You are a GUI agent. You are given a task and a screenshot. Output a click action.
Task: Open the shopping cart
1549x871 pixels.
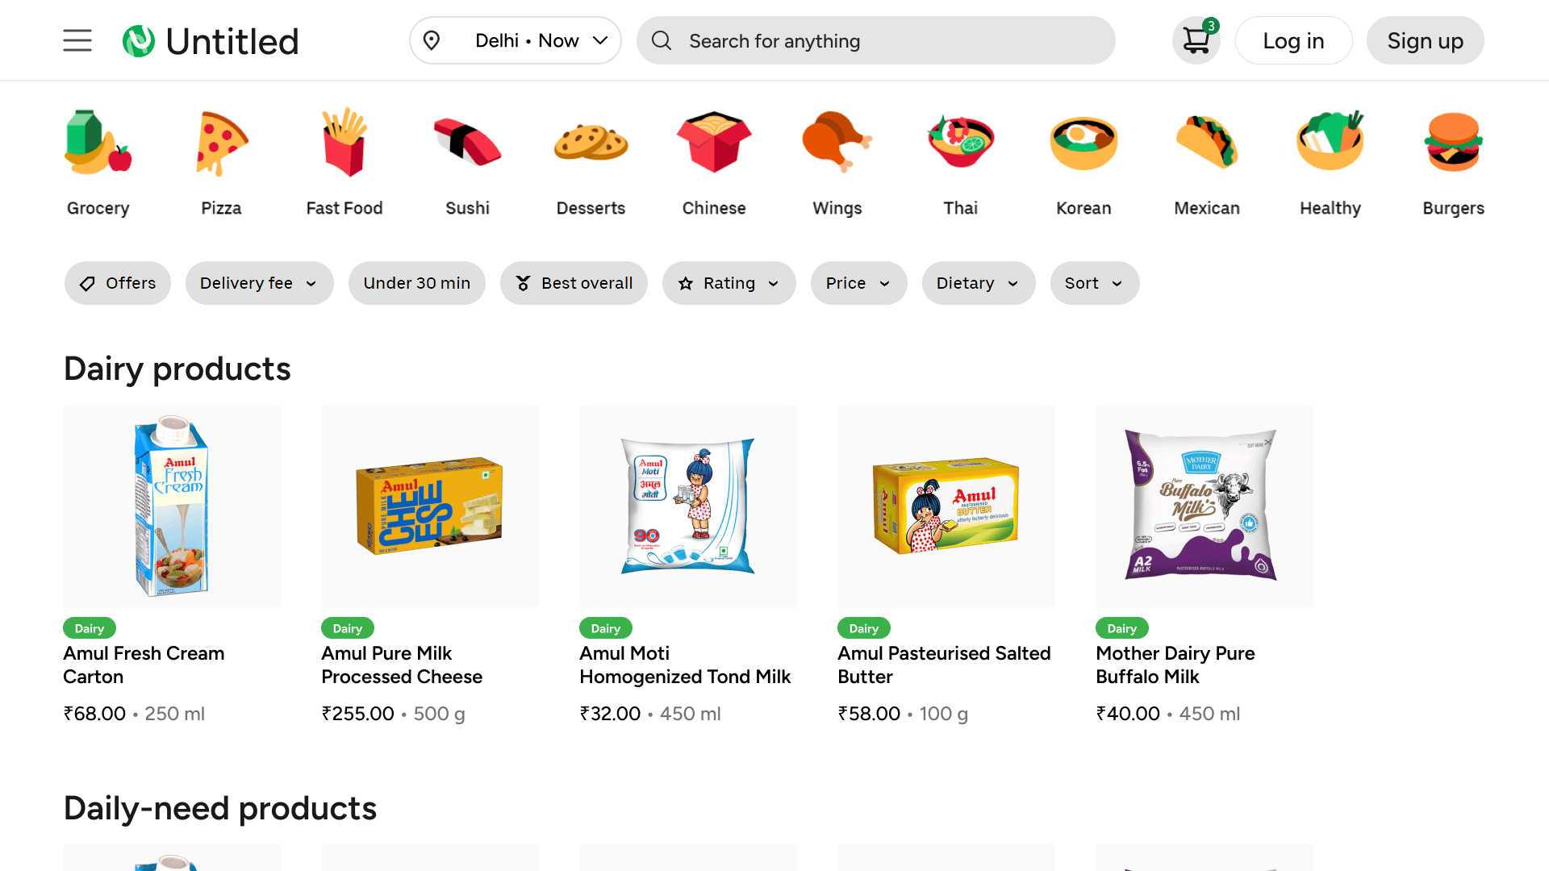pos(1196,40)
